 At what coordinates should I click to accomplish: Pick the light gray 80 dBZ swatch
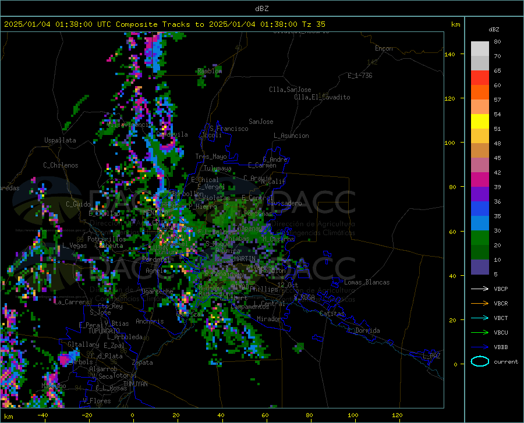[x=480, y=49]
